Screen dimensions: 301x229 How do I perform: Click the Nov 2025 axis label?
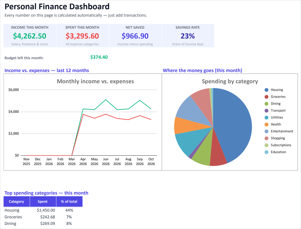coord(26,162)
